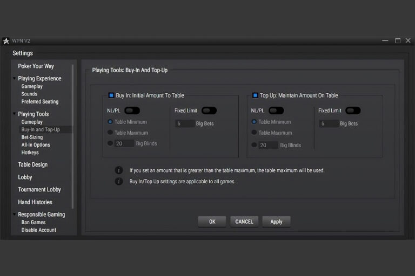Screen dimensions: 415x276
Task: Select All-In Options in sidebar
Action: point(36,144)
